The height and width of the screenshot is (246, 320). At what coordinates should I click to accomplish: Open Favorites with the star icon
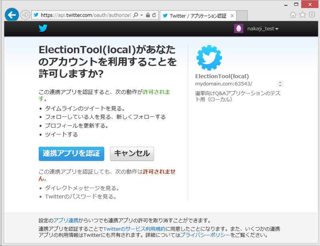[x=302, y=15]
